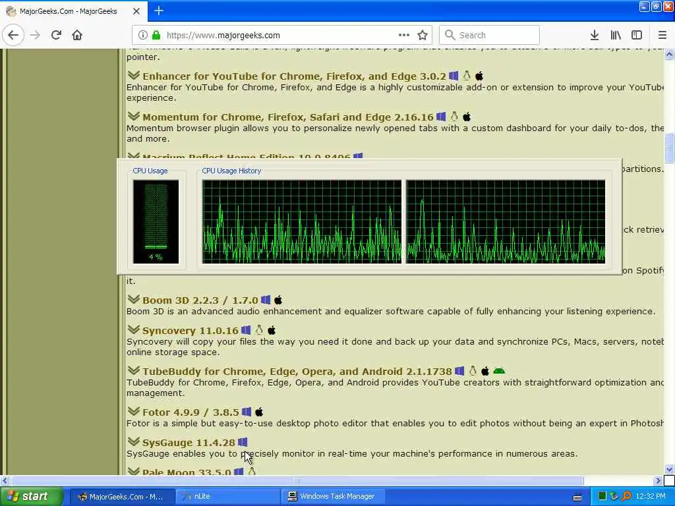The width and height of the screenshot is (675, 506).
Task: Click the forward navigation arrow
Action: 36,35
